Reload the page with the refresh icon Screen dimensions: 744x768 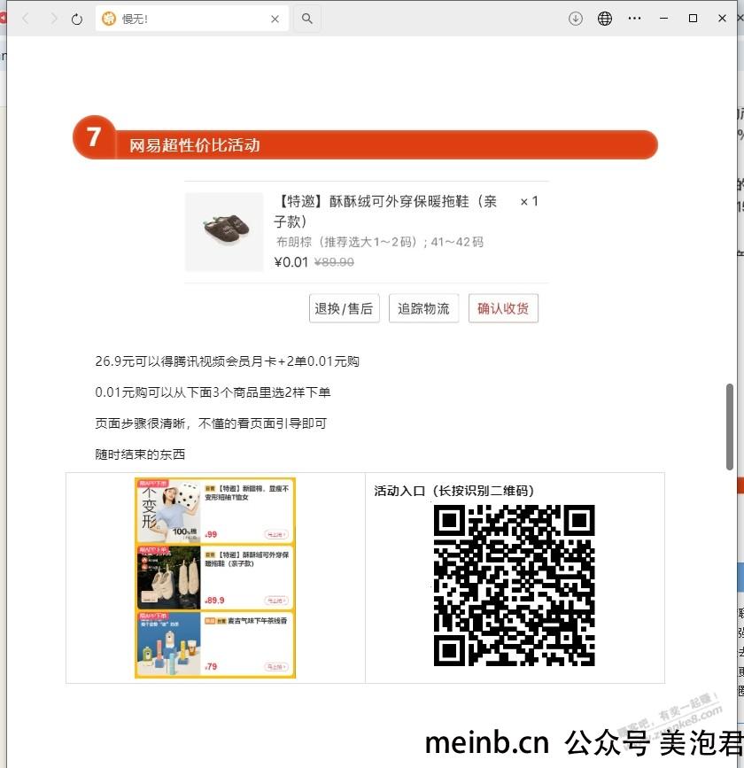pyautogui.click(x=77, y=19)
